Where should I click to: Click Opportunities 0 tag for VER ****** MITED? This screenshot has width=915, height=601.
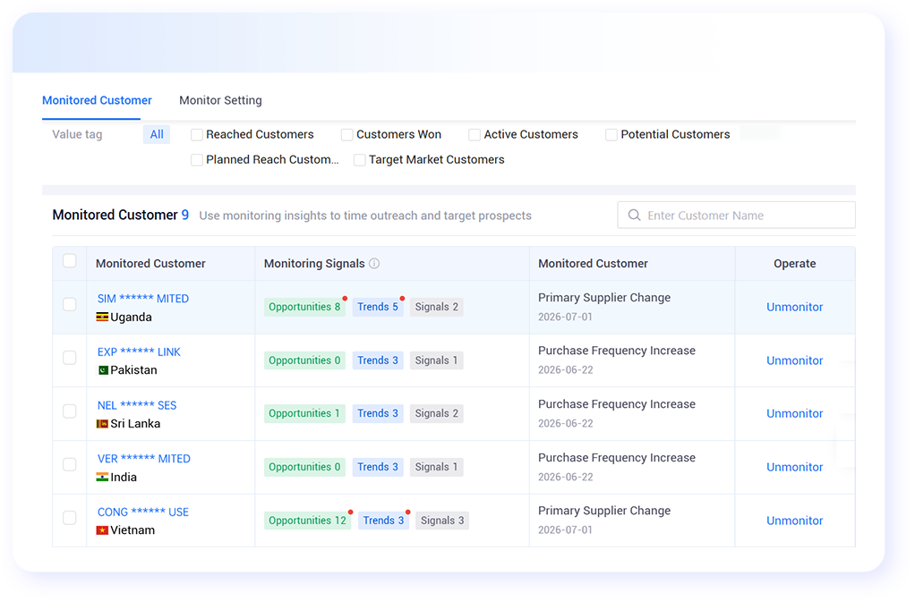point(304,467)
